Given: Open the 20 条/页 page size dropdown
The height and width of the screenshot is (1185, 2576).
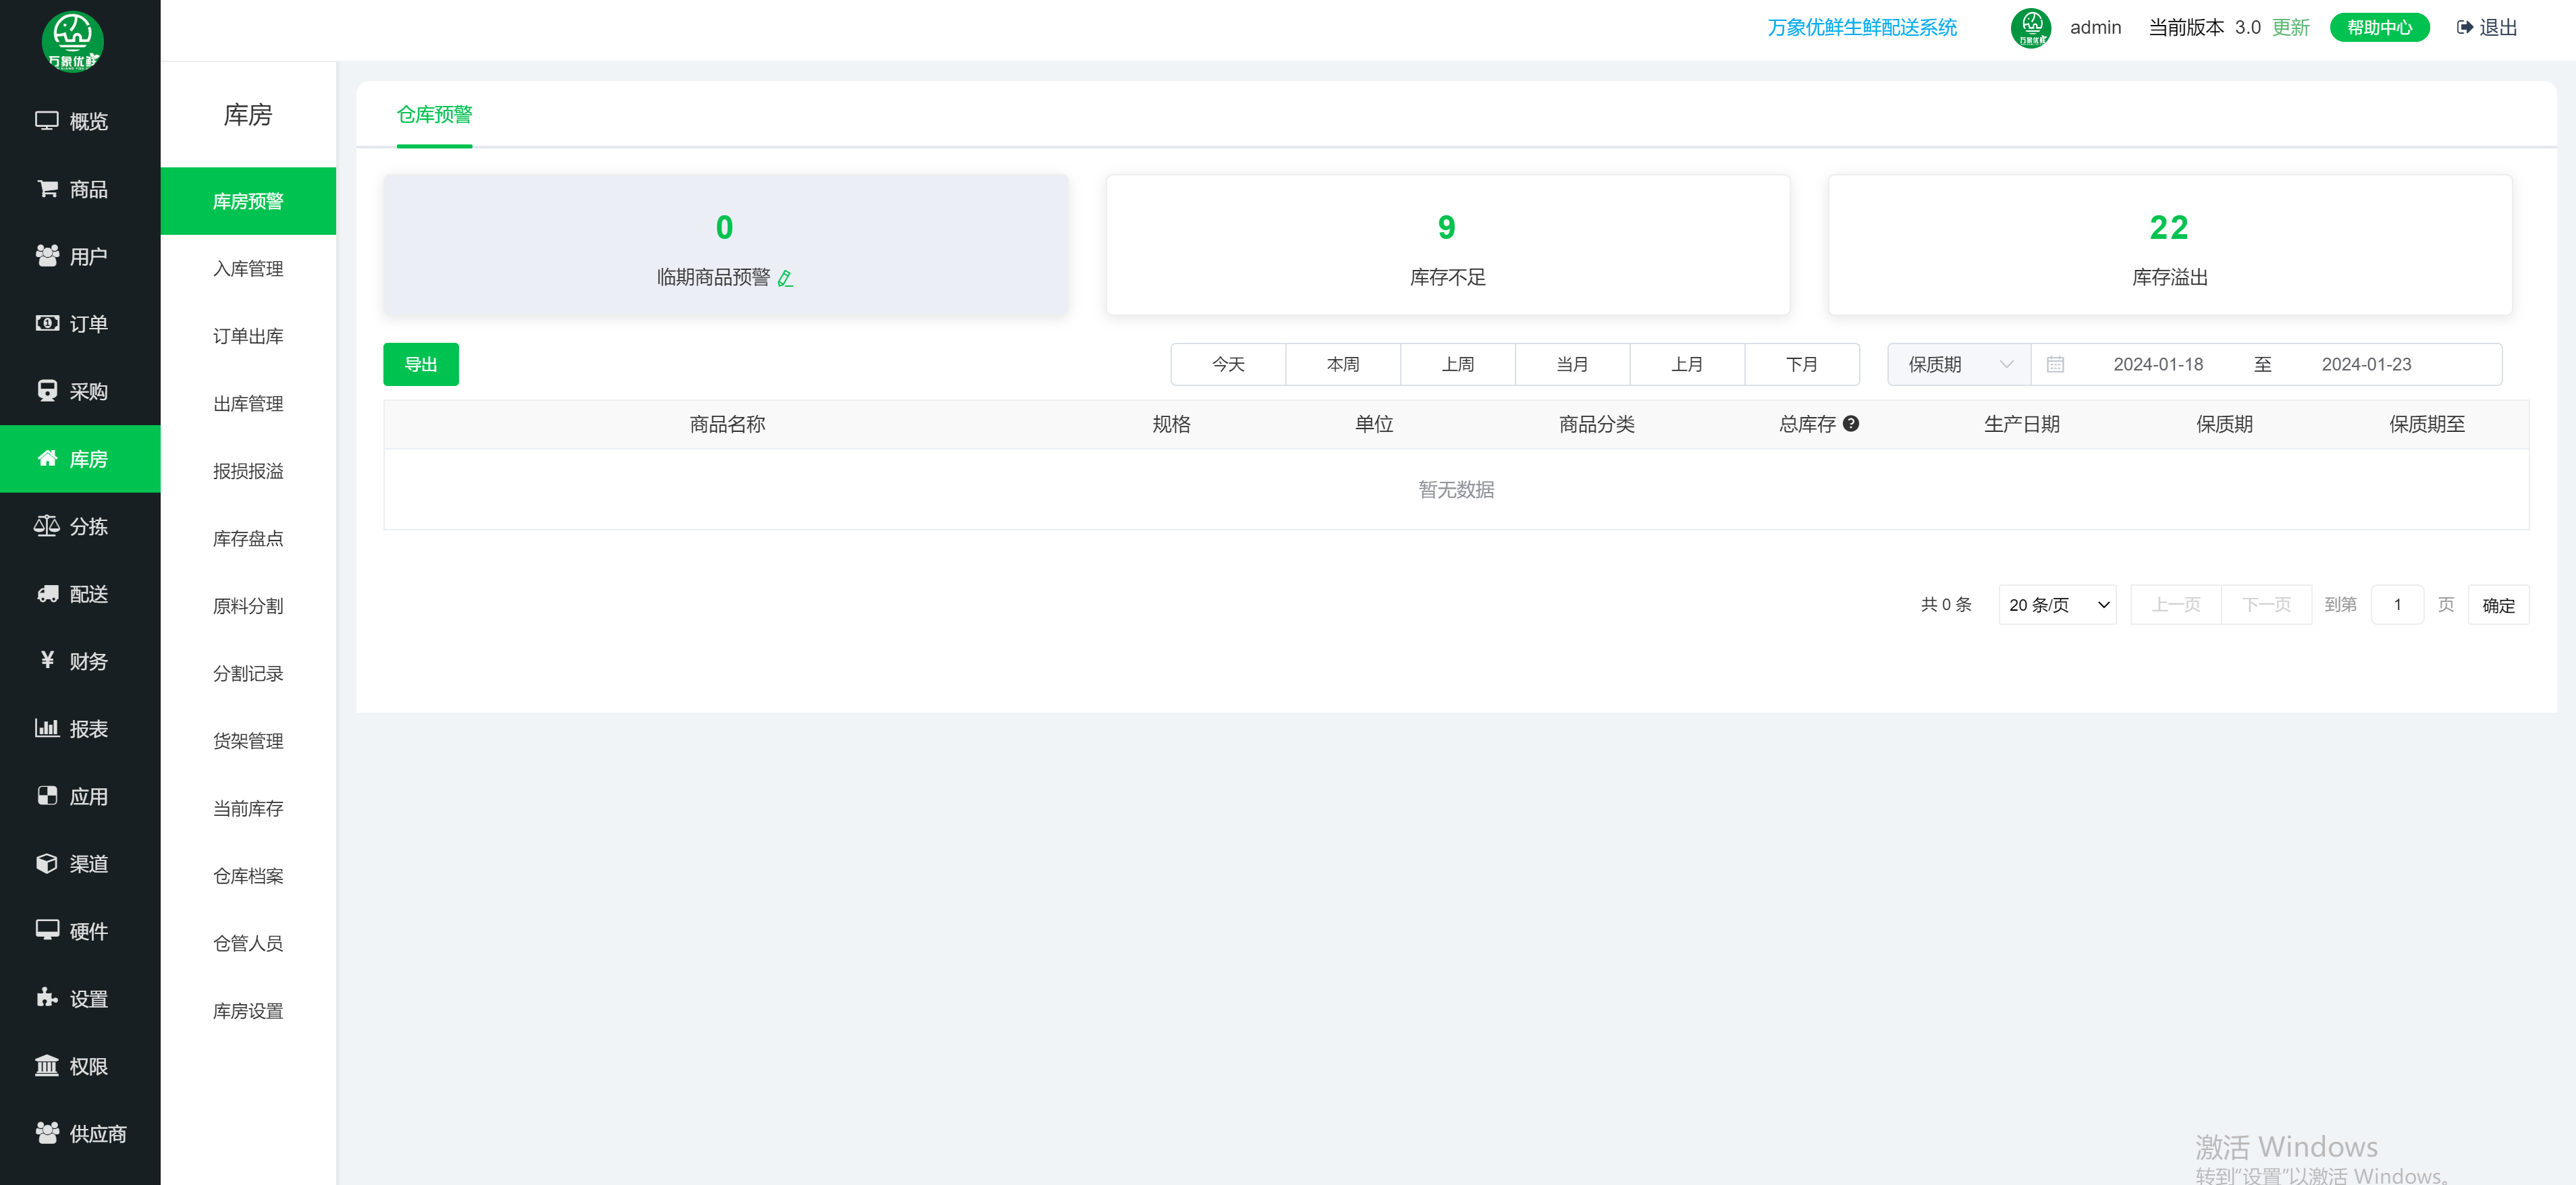Looking at the screenshot, I should coord(2057,604).
